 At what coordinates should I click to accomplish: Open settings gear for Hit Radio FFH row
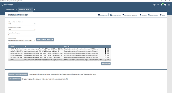coord(105,57)
